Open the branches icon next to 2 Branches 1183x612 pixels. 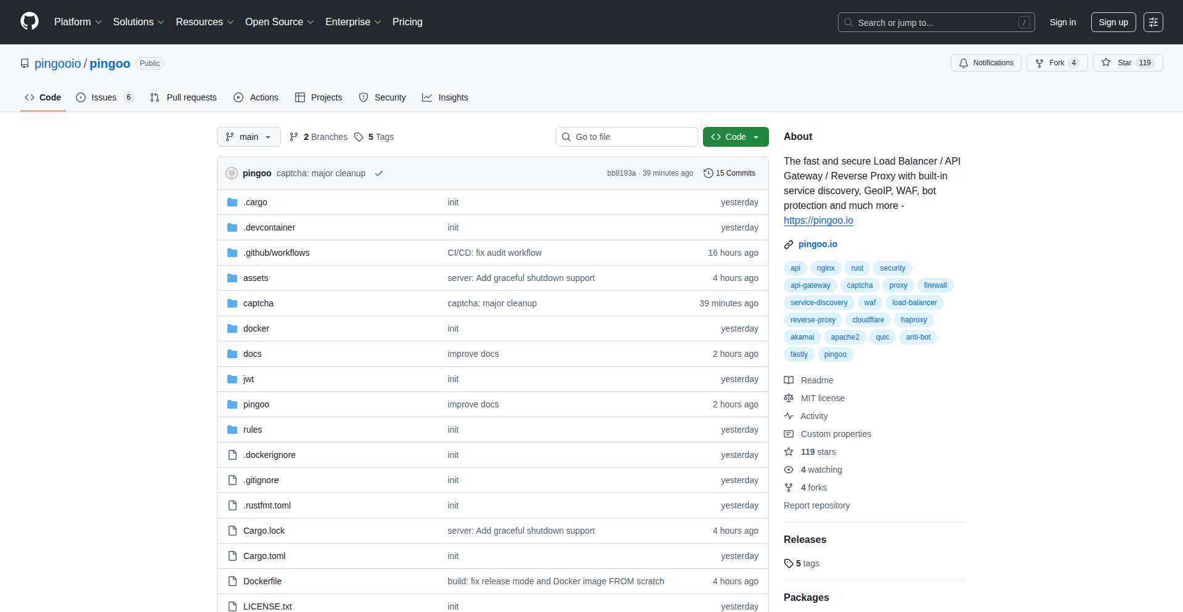pos(294,137)
